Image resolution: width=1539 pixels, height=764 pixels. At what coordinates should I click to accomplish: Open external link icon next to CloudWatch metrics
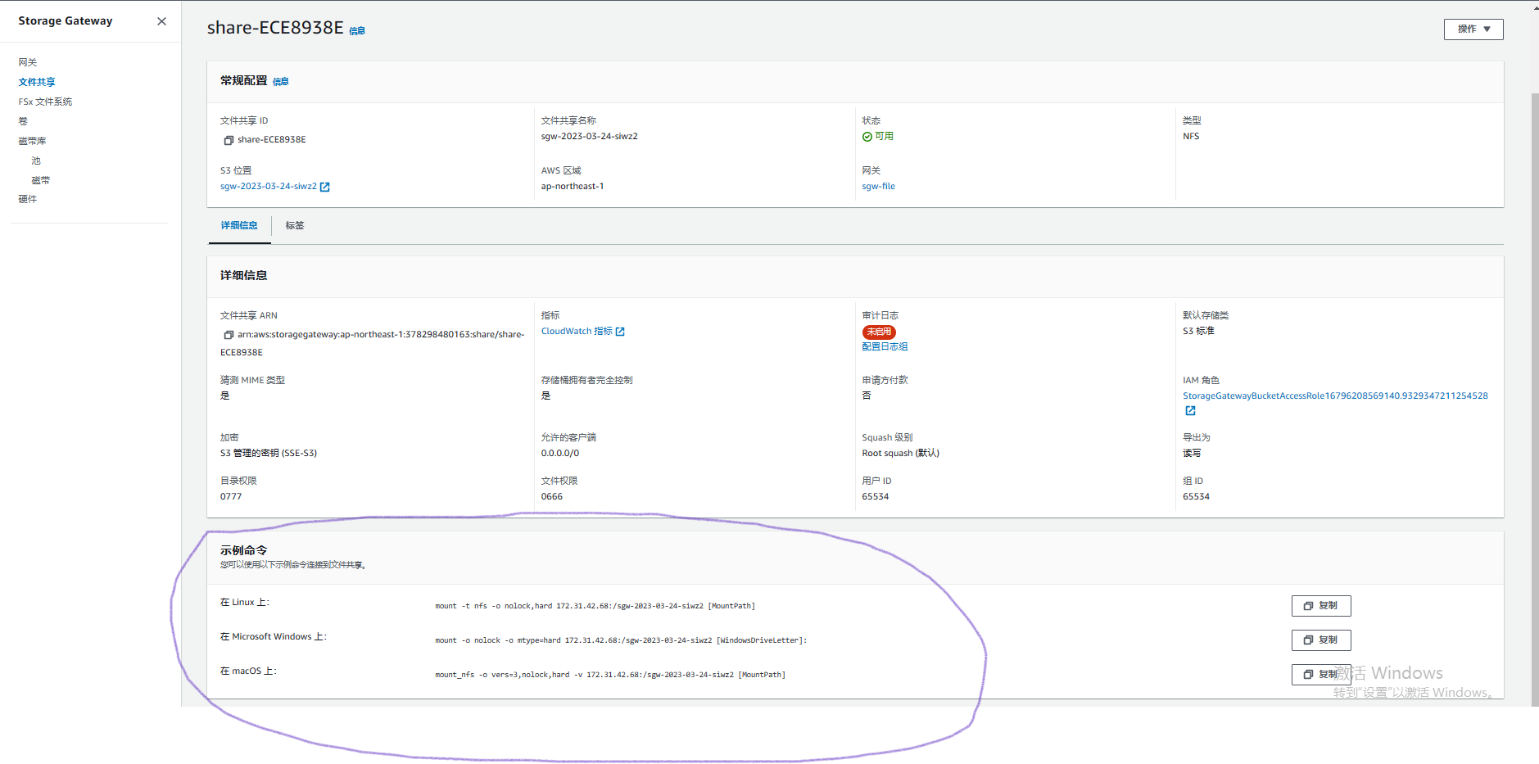click(620, 332)
